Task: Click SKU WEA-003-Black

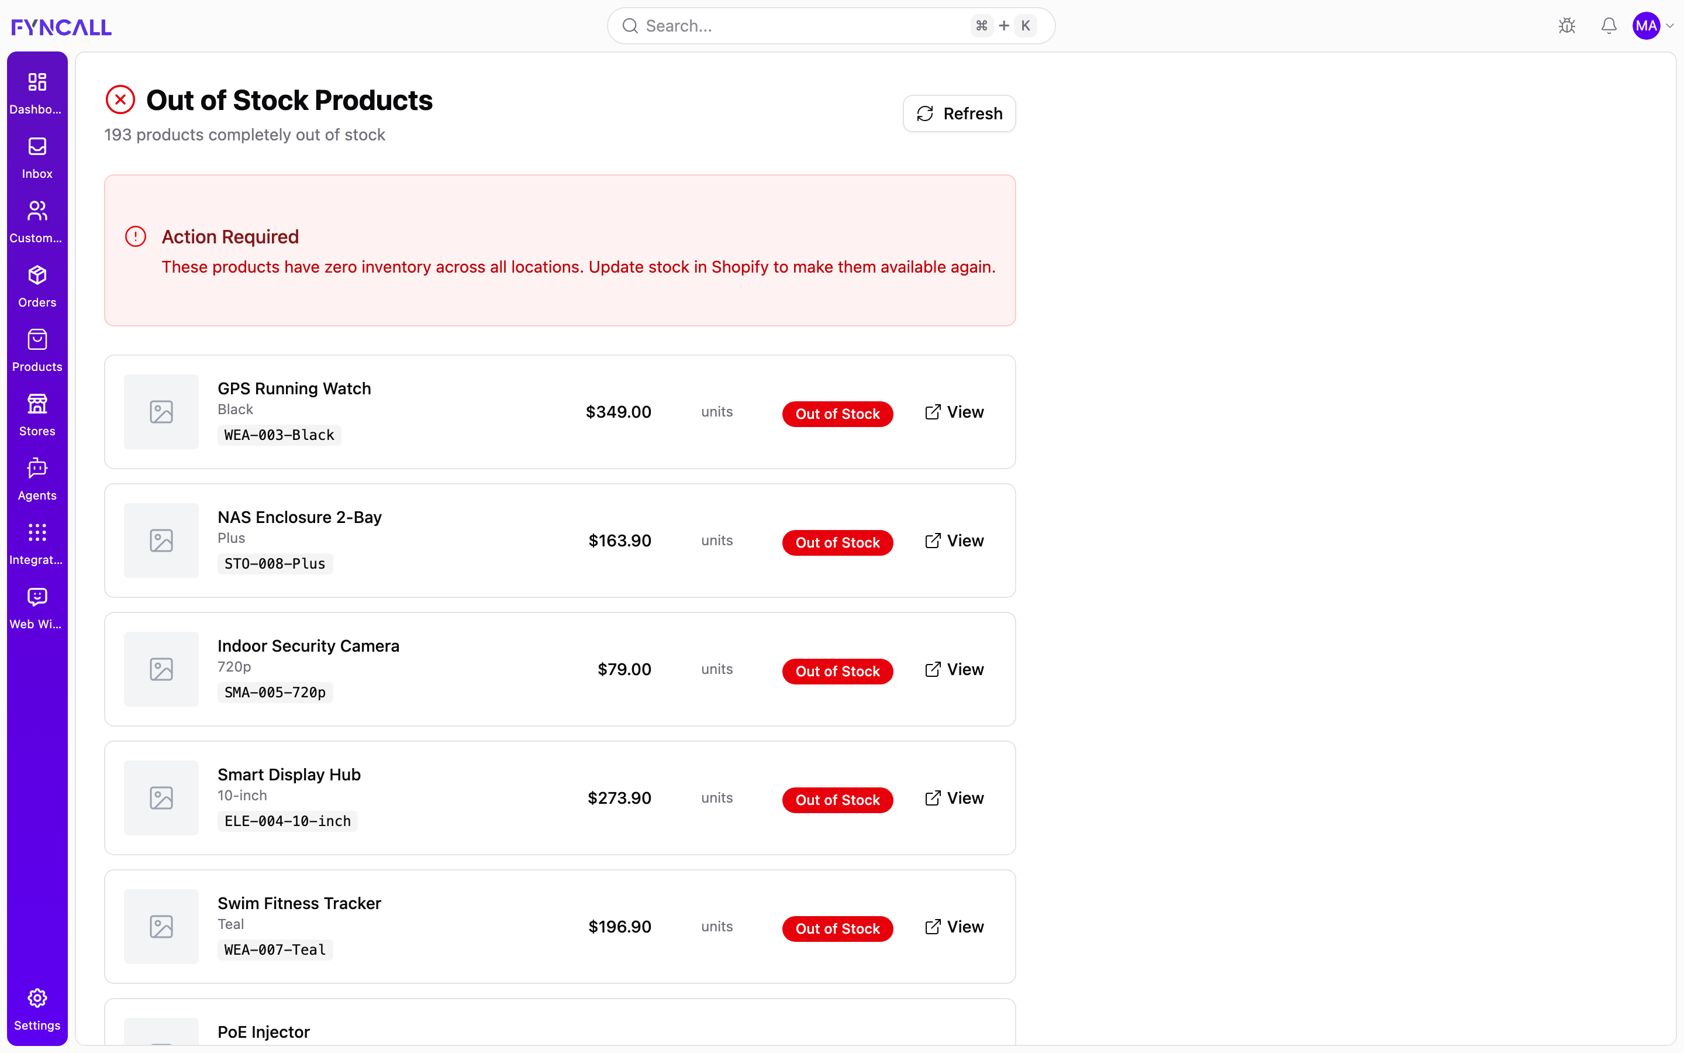Action: tap(279, 435)
